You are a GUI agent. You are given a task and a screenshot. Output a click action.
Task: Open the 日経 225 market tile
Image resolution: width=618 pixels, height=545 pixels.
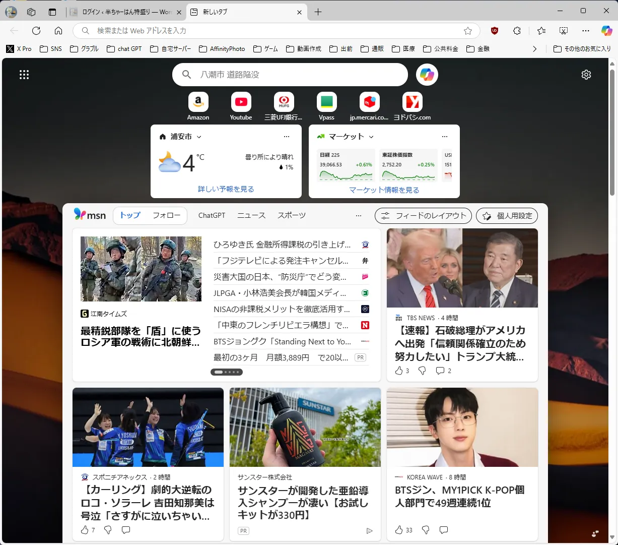346,165
